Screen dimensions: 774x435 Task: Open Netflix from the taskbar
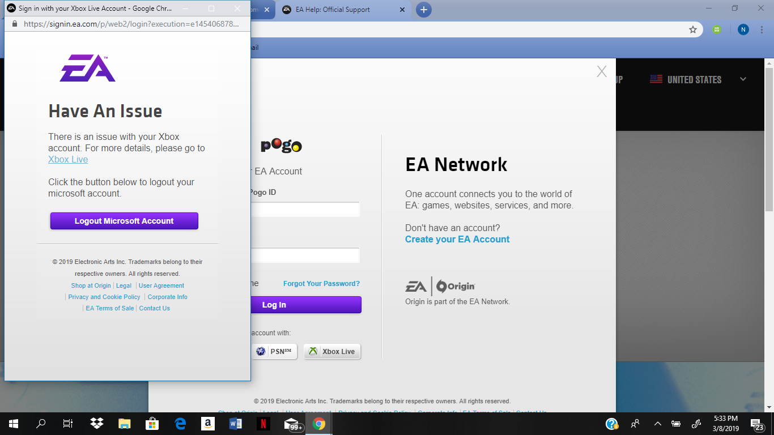click(x=263, y=424)
